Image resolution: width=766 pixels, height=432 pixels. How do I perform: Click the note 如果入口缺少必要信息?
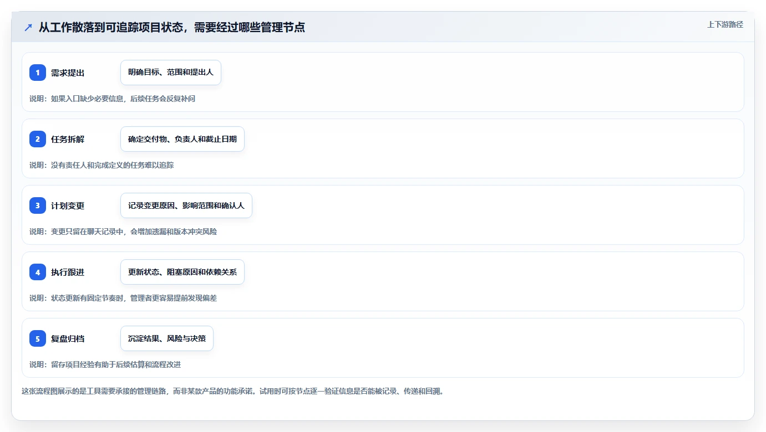(88, 99)
